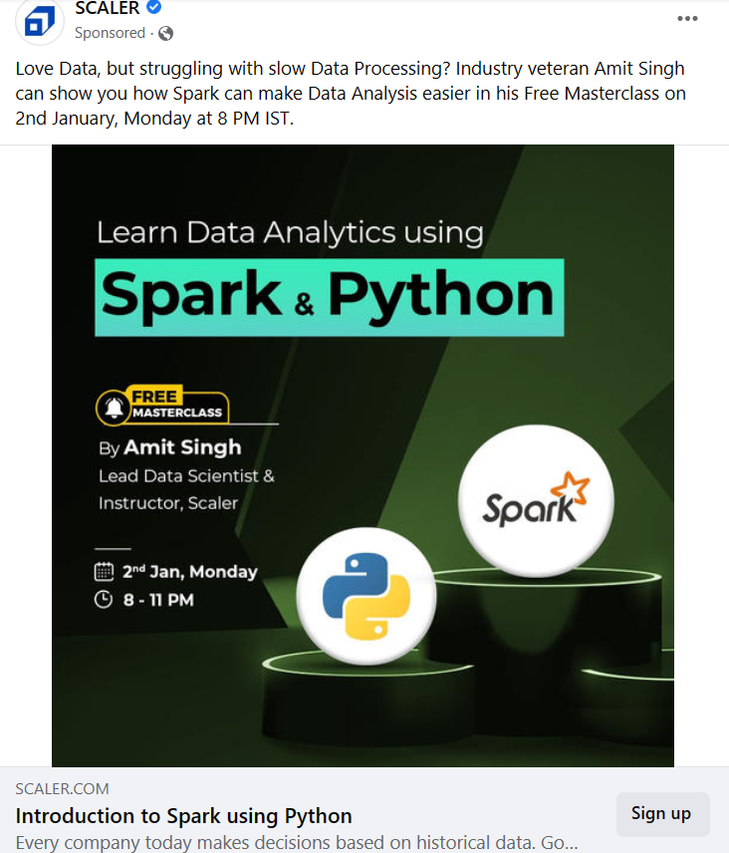Click the Sponsored label

110,33
